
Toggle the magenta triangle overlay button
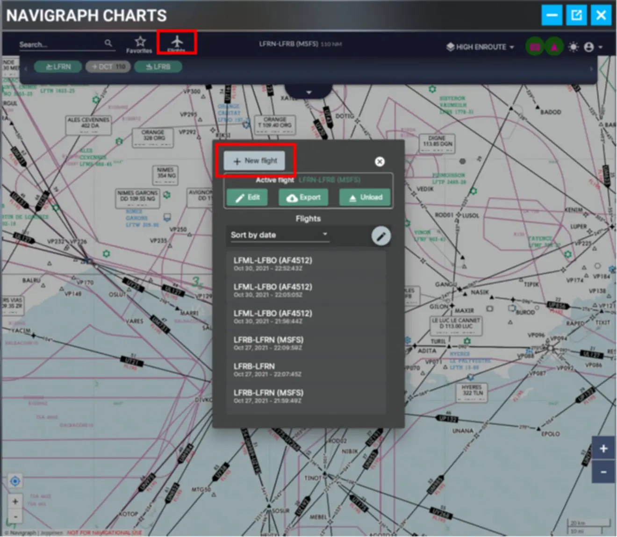[554, 47]
